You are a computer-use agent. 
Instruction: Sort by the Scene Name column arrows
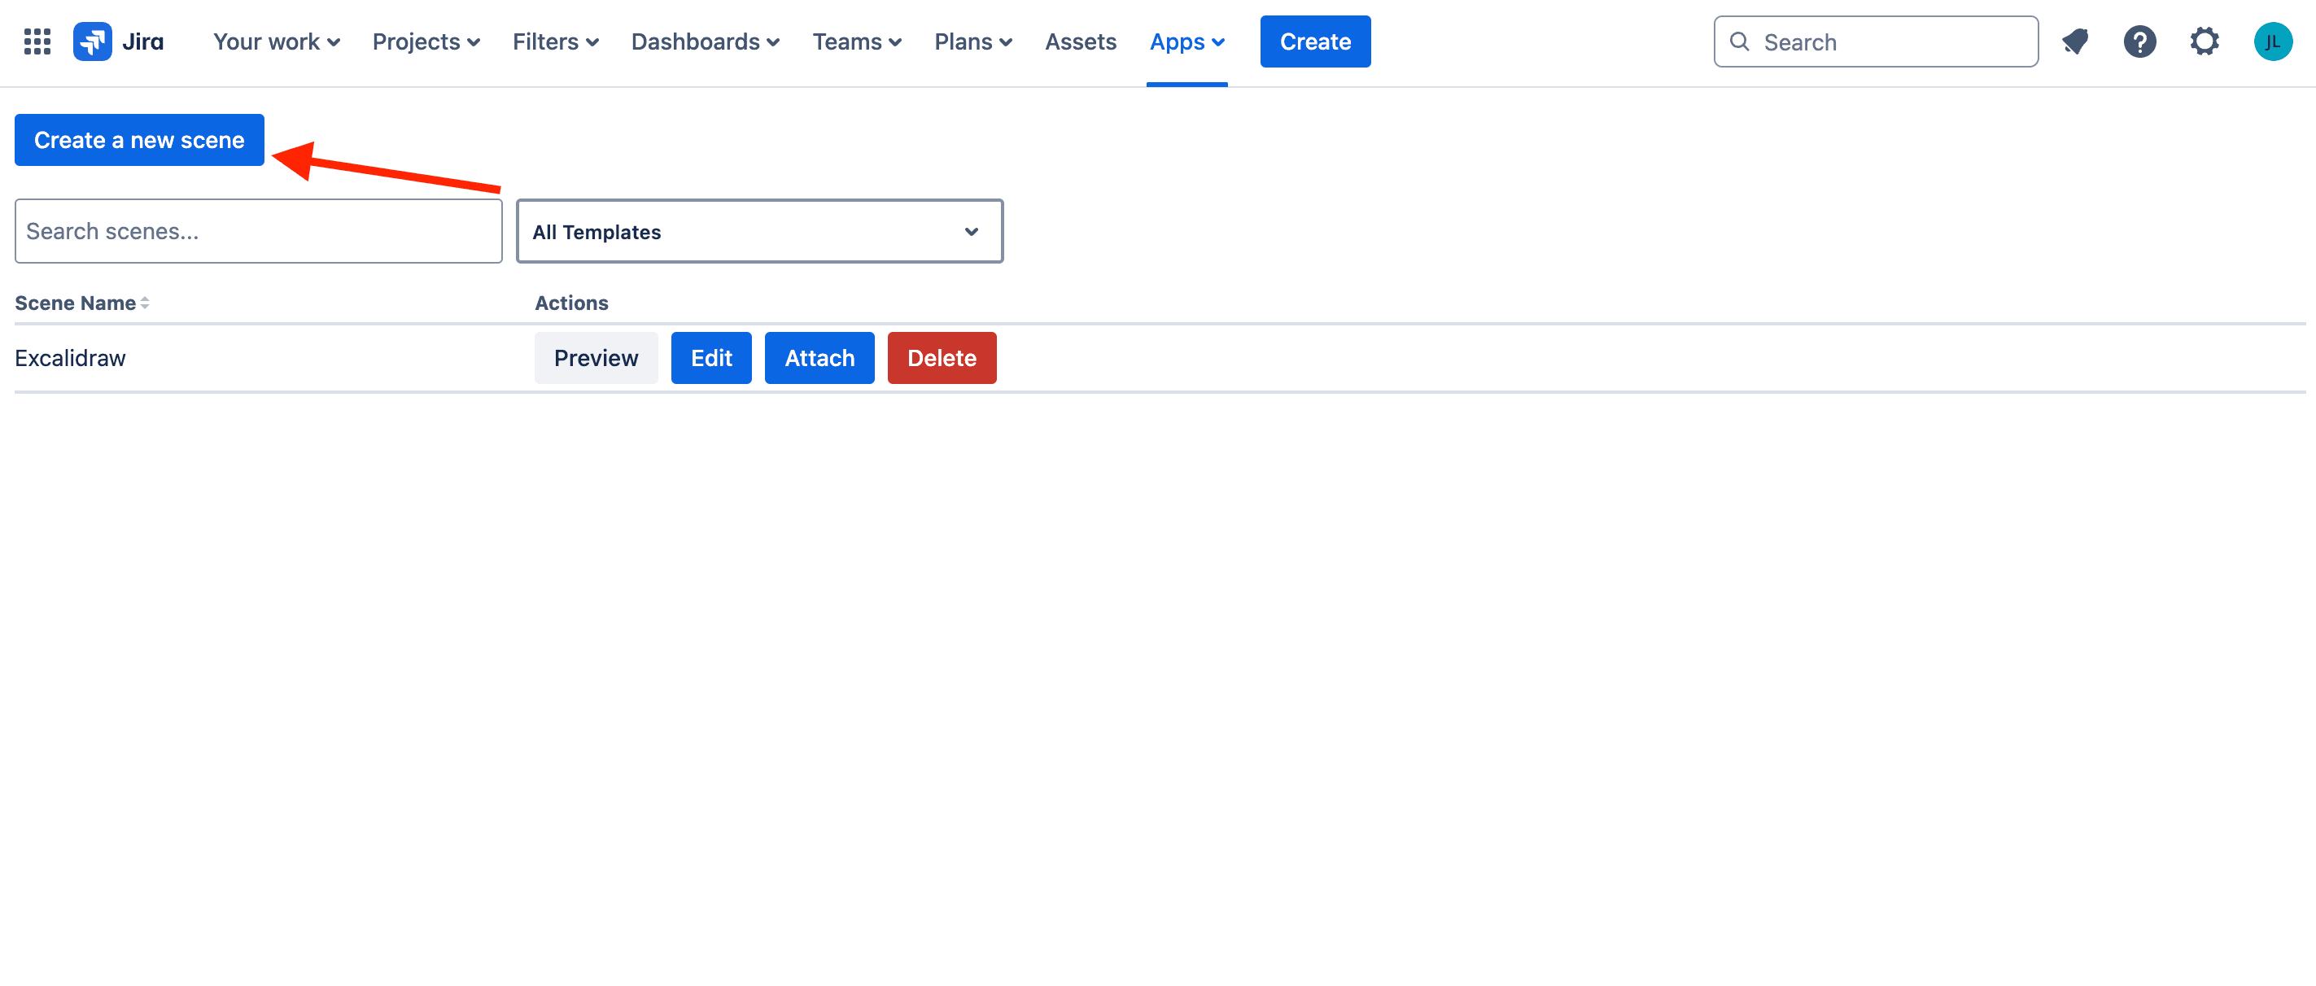(145, 303)
